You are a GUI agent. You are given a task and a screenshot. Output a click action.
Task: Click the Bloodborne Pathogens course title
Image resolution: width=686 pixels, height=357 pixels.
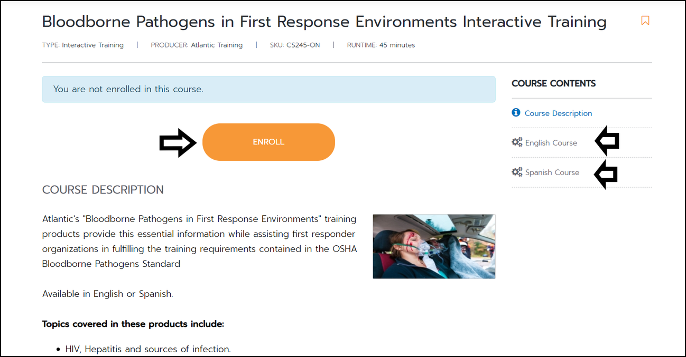(x=324, y=22)
